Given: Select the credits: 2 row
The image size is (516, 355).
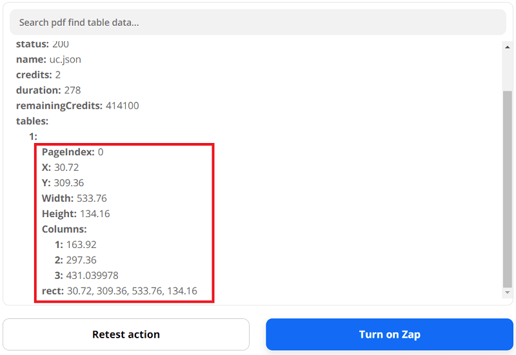Looking at the screenshot, I should click(38, 75).
